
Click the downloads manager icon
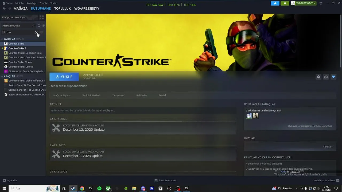pos(156,181)
